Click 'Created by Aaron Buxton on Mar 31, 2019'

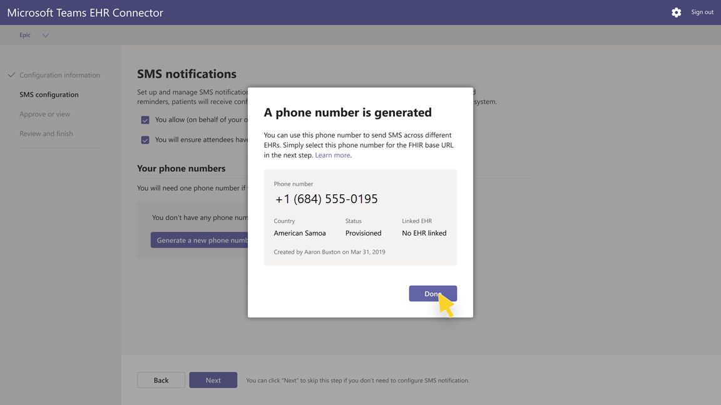pos(329,252)
